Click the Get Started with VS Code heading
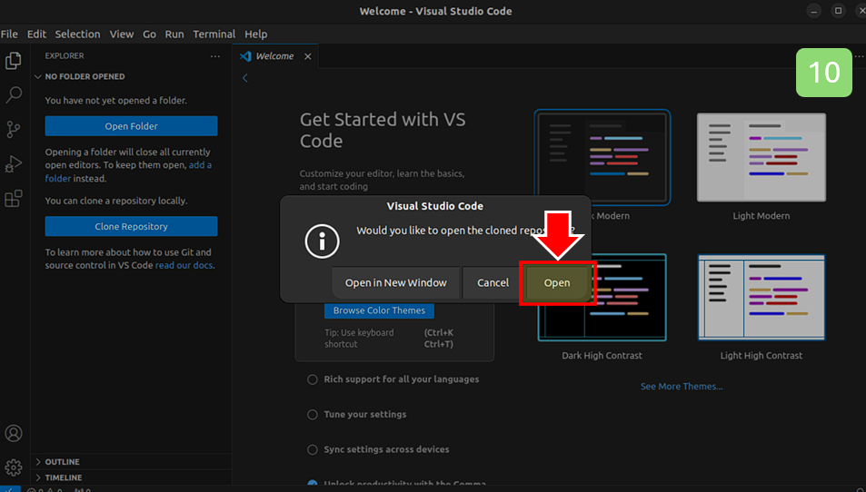 [383, 130]
